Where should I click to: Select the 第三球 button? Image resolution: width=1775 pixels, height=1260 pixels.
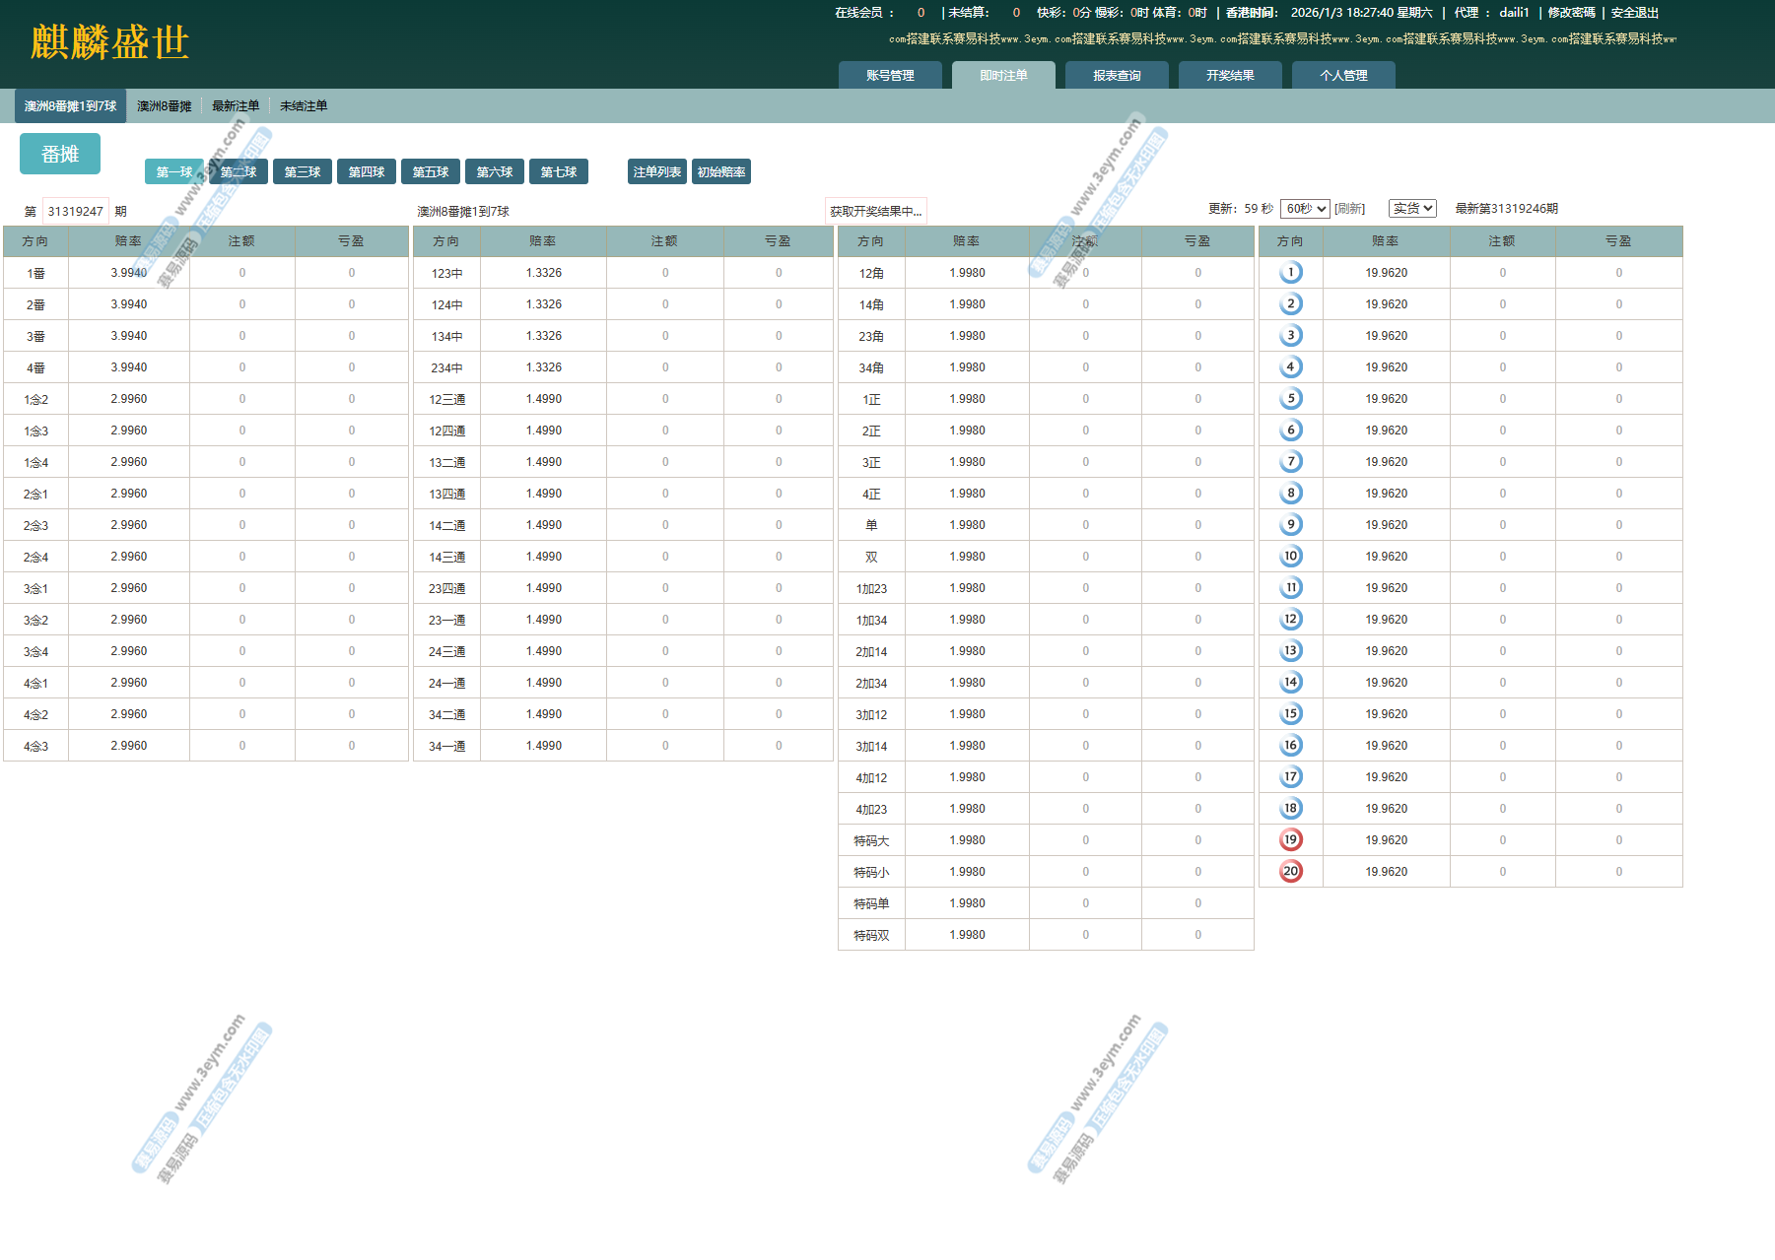pyautogui.click(x=303, y=172)
